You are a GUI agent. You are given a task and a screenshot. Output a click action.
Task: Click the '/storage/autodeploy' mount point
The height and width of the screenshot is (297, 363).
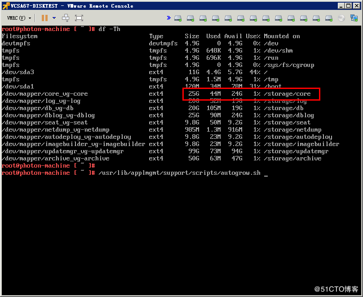(x=298, y=137)
